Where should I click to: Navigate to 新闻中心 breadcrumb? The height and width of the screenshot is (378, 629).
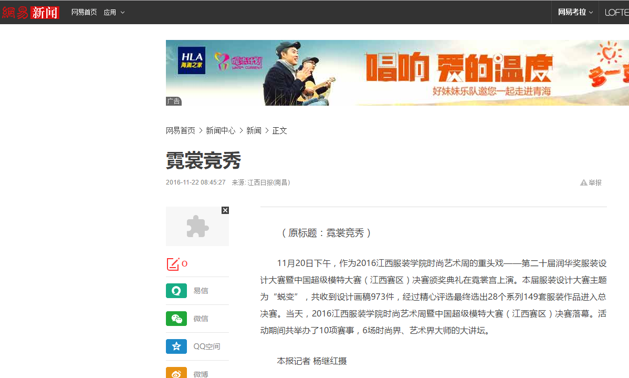(x=221, y=130)
